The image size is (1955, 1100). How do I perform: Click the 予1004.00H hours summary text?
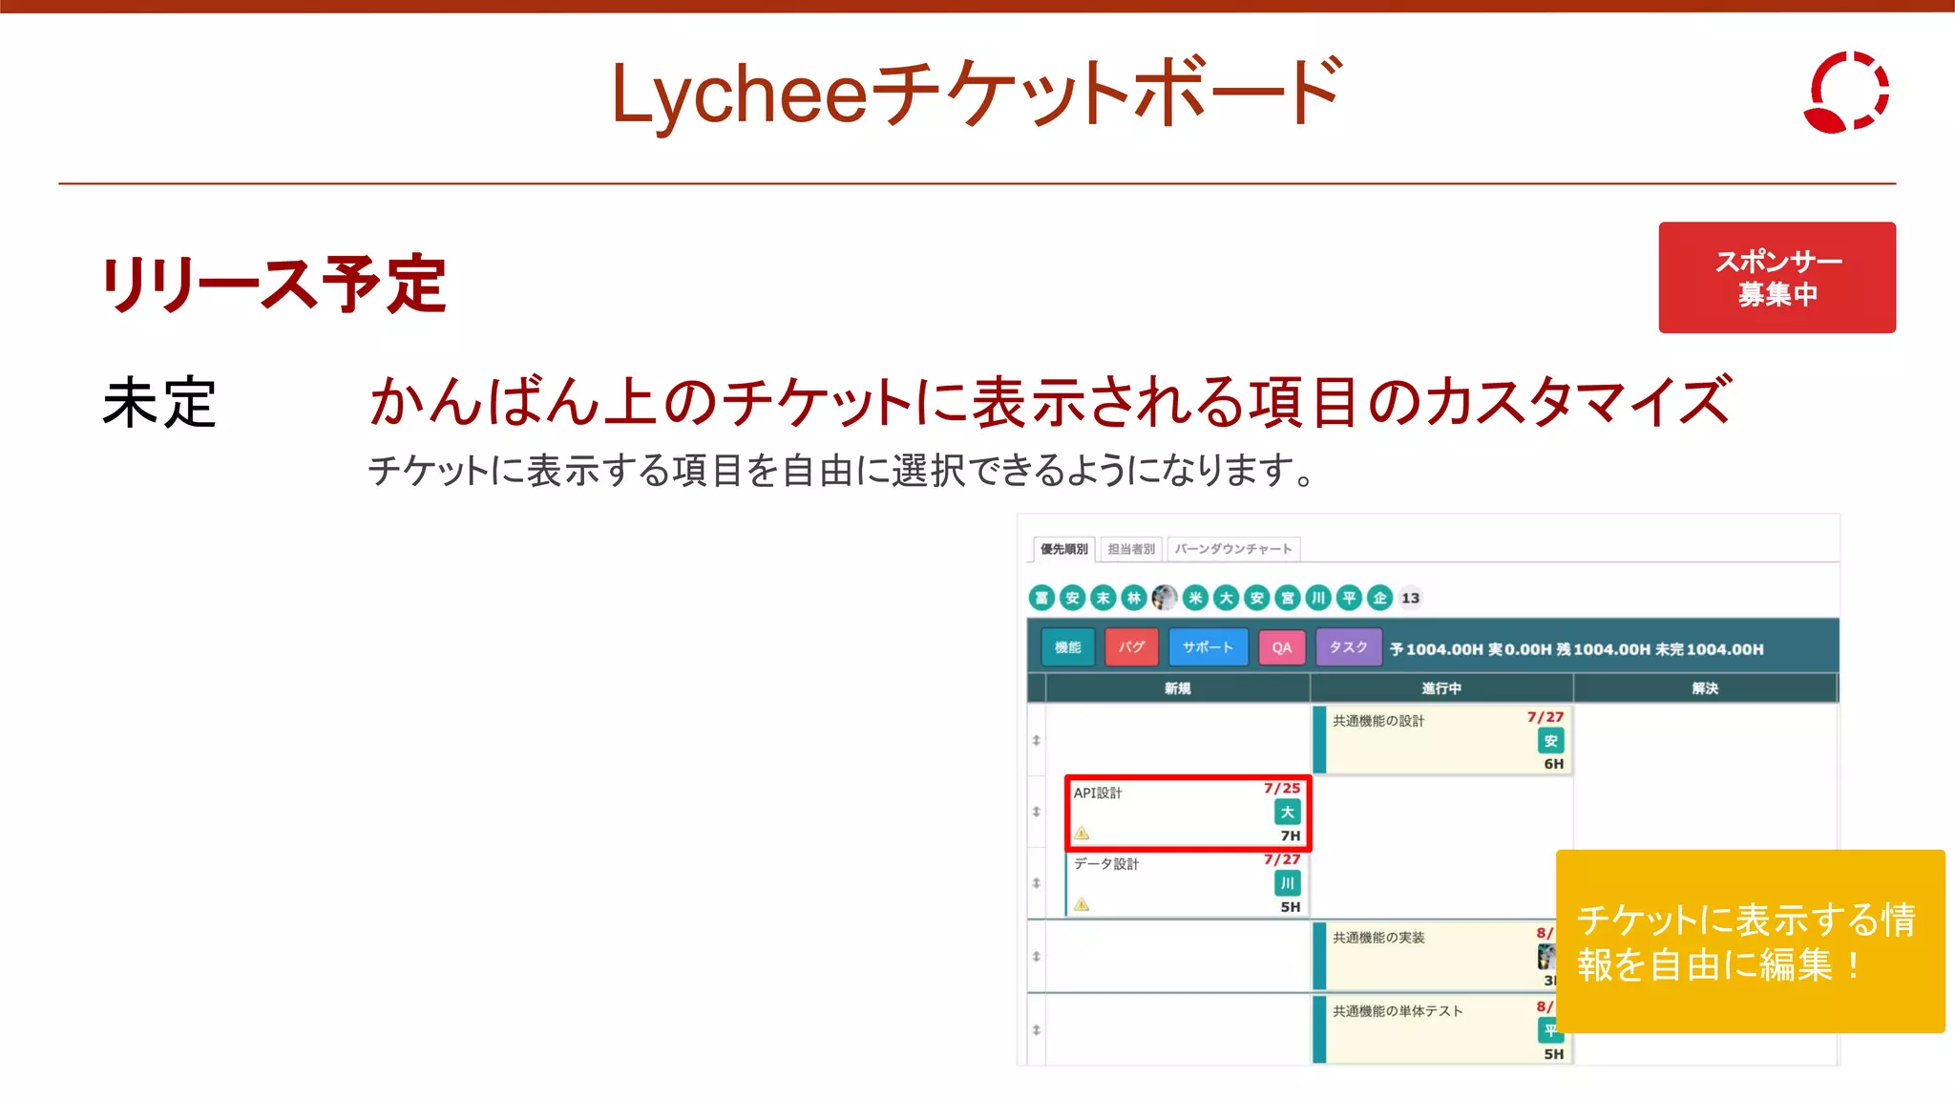pyautogui.click(x=1437, y=649)
